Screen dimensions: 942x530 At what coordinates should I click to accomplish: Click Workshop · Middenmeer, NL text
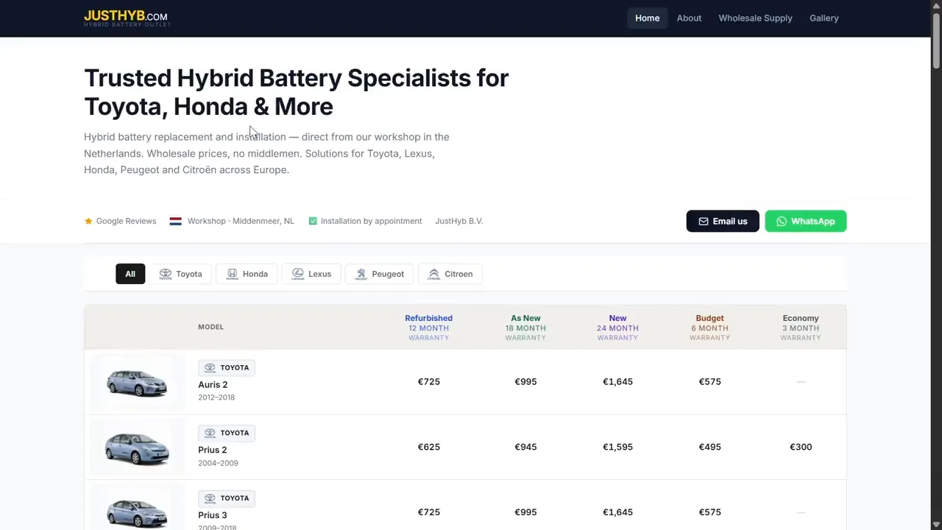[241, 221]
